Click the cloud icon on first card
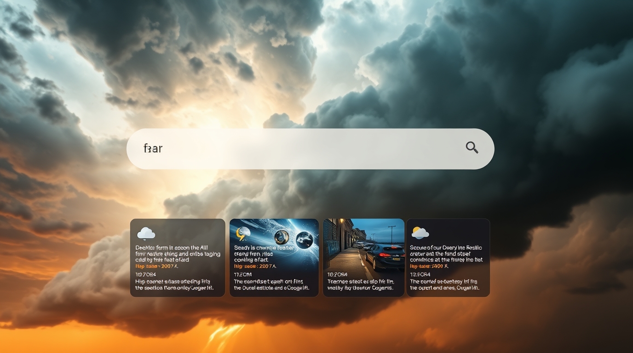The width and height of the screenshot is (633, 353). tap(146, 233)
